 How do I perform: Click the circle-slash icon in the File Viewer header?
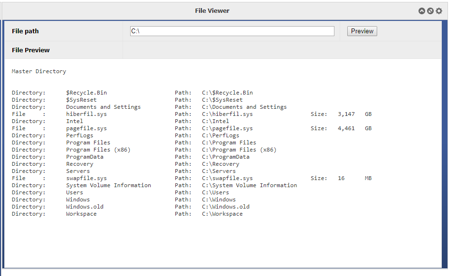[430, 11]
